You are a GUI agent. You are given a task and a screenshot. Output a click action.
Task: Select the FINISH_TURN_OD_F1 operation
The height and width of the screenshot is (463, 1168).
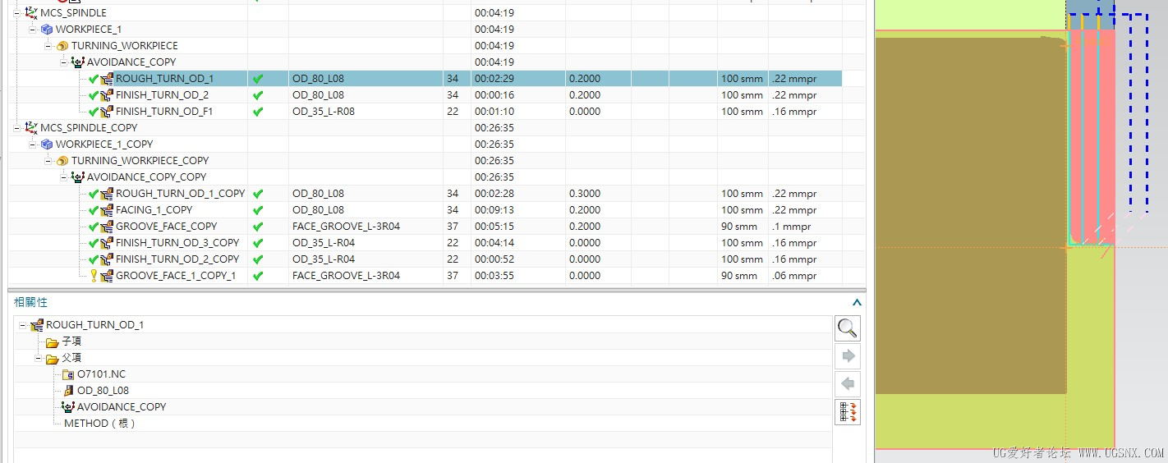164,111
